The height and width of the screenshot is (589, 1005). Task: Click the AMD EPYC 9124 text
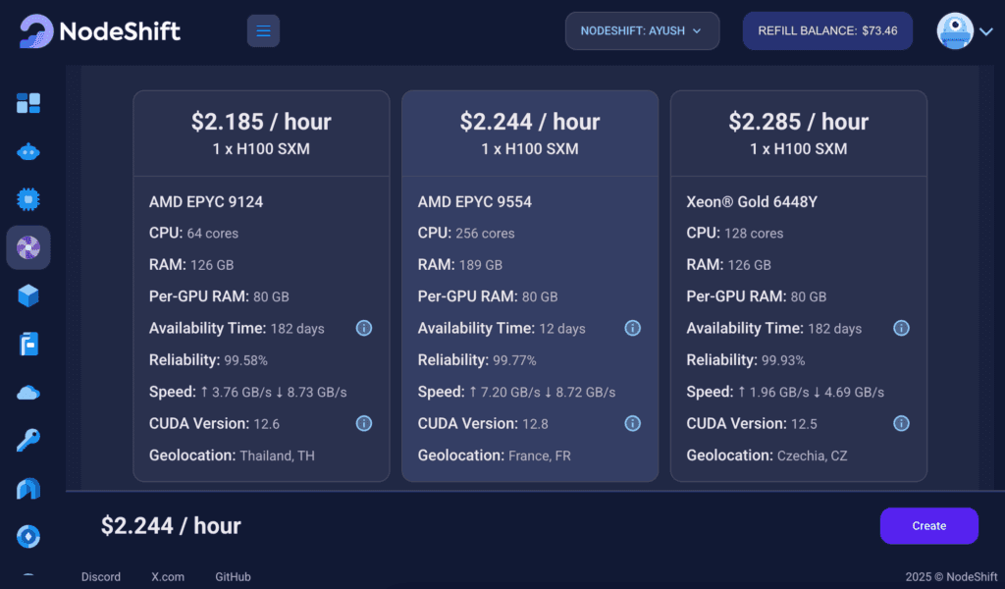206,202
